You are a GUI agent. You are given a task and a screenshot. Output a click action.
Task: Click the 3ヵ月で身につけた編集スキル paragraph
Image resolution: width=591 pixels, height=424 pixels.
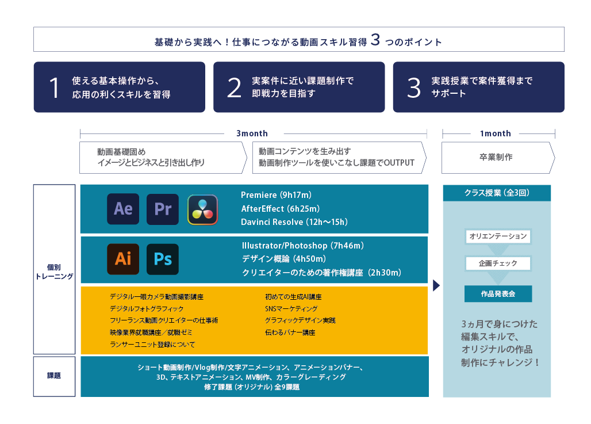coord(500,343)
